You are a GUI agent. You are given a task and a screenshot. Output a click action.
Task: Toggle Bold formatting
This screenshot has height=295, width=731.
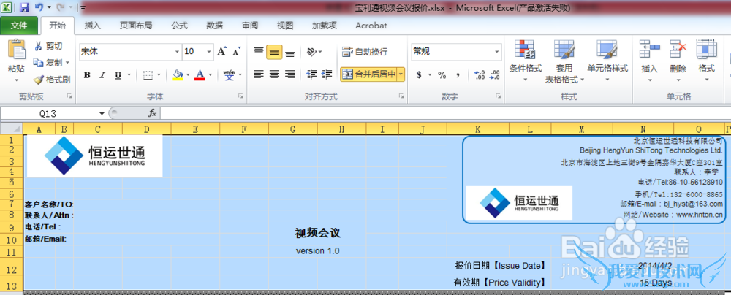pyautogui.click(x=87, y=74)
